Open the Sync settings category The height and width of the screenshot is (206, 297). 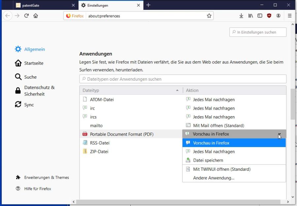(24, 105)
